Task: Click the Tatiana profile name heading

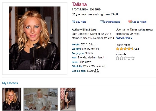Action: tap(79, 4)
